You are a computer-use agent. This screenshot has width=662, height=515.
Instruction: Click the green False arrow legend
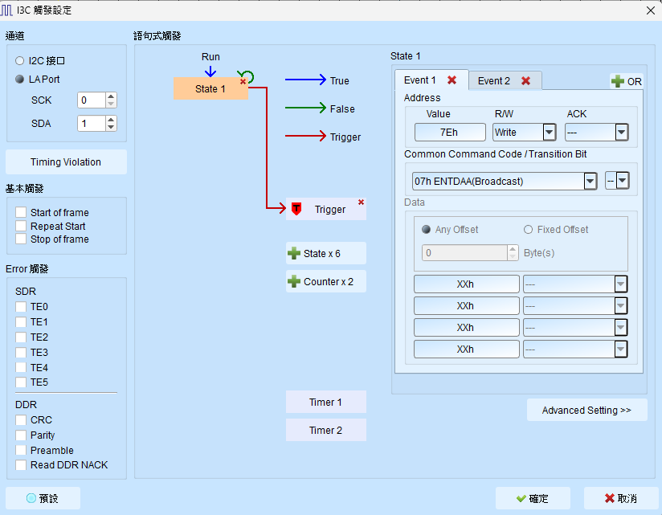click(x=305, y=108)
